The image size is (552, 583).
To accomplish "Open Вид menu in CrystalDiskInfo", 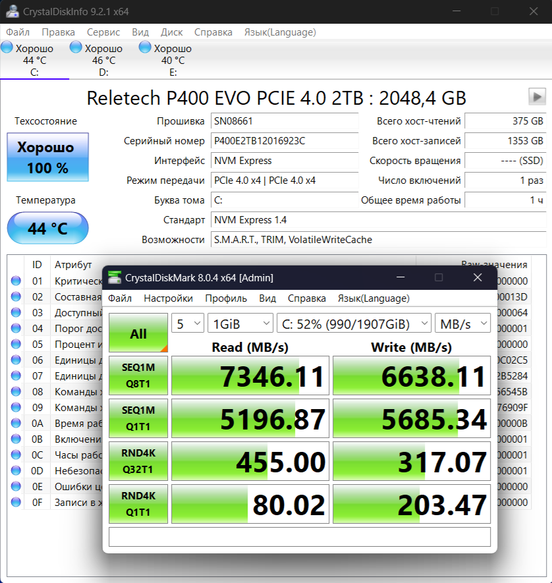I will (140, 32).
